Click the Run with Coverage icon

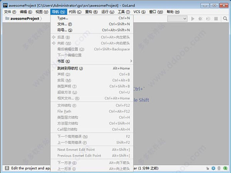pyautogui.click(x=208, y=19)
